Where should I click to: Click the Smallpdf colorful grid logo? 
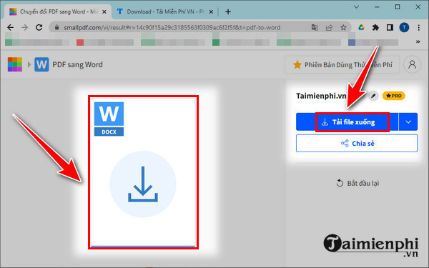click(15, 64)
